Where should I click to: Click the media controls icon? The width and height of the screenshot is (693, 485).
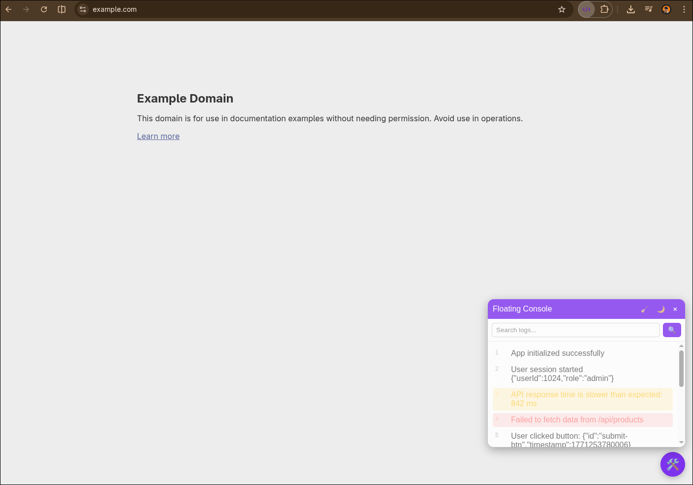click(x=649, y=9)
